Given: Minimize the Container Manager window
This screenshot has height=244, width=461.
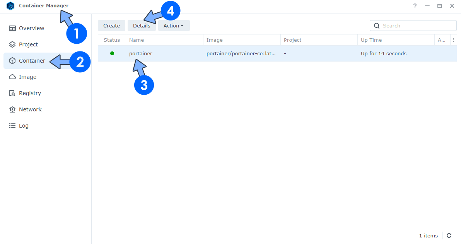Looking at the screenshot, I should tap(427, 6).
